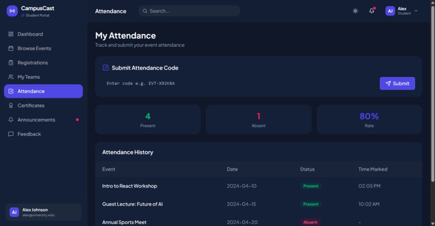This screenshot has height=226, width=435.
Task: Click the Status column header
Action: (x=307, y=169)
